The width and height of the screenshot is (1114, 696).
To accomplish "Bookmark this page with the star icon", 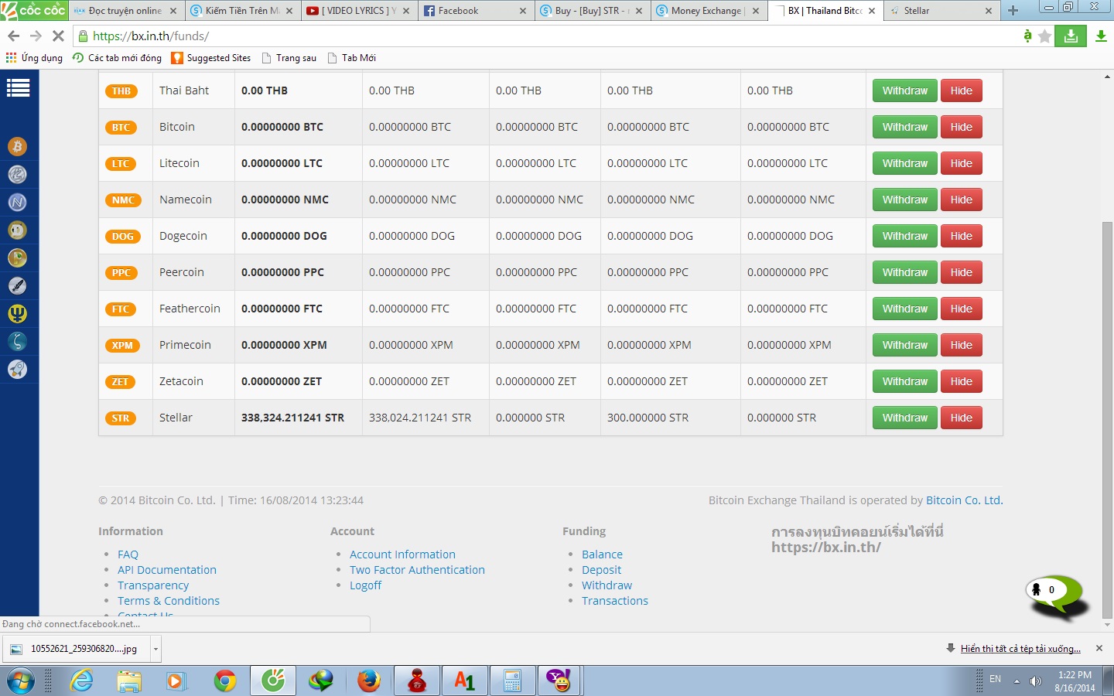I will tap(1044, 36).
